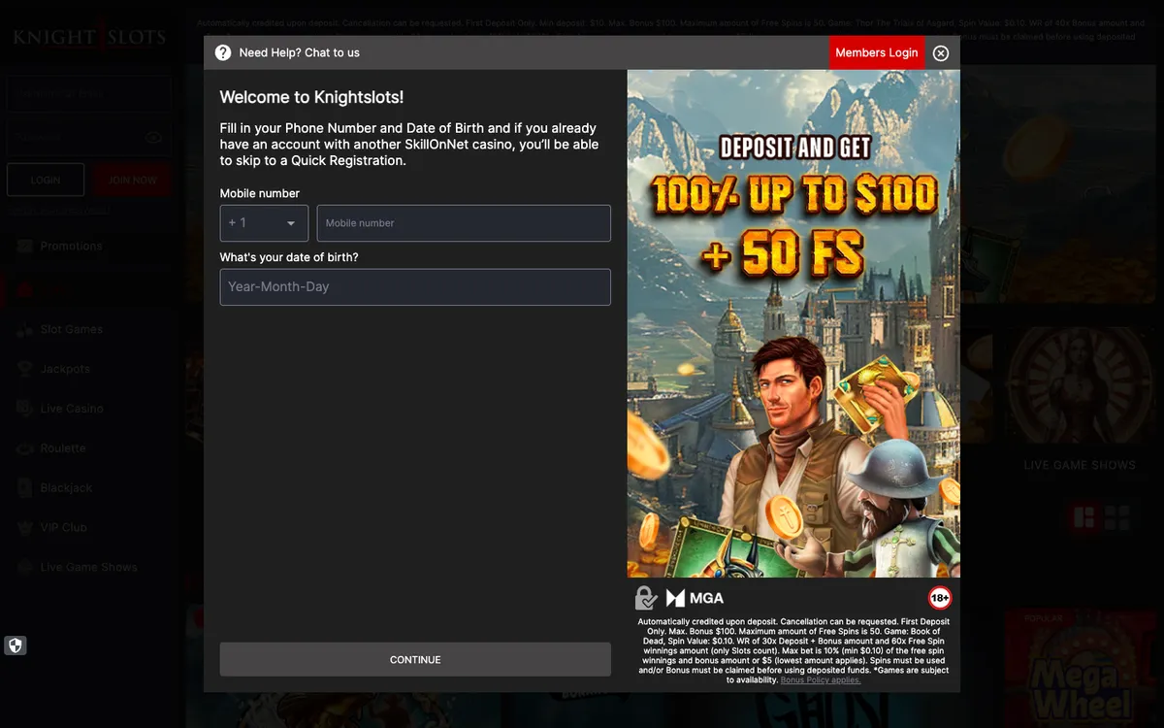The image size is (1164, 728).
Task: Click the MGA license logo
Action: click(x=695, y=598)
